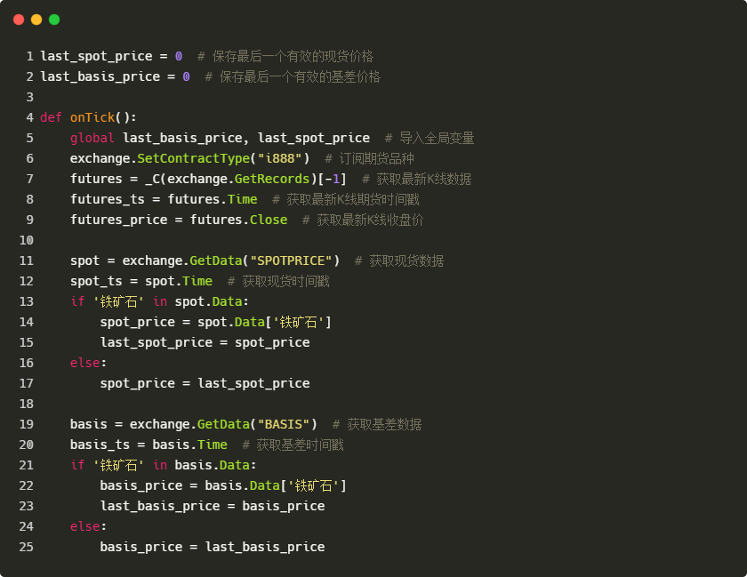Click the string "SPOTPRICE" on line 11
This screenshot has height=577, width=747.
pyautogui.click(x=291, y=260)
